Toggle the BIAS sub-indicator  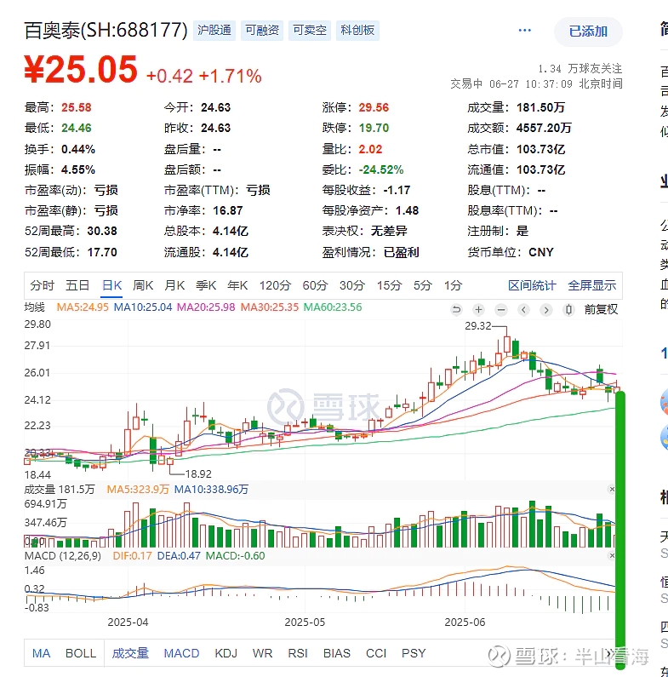pyautogui.click(x=337, y=653)
